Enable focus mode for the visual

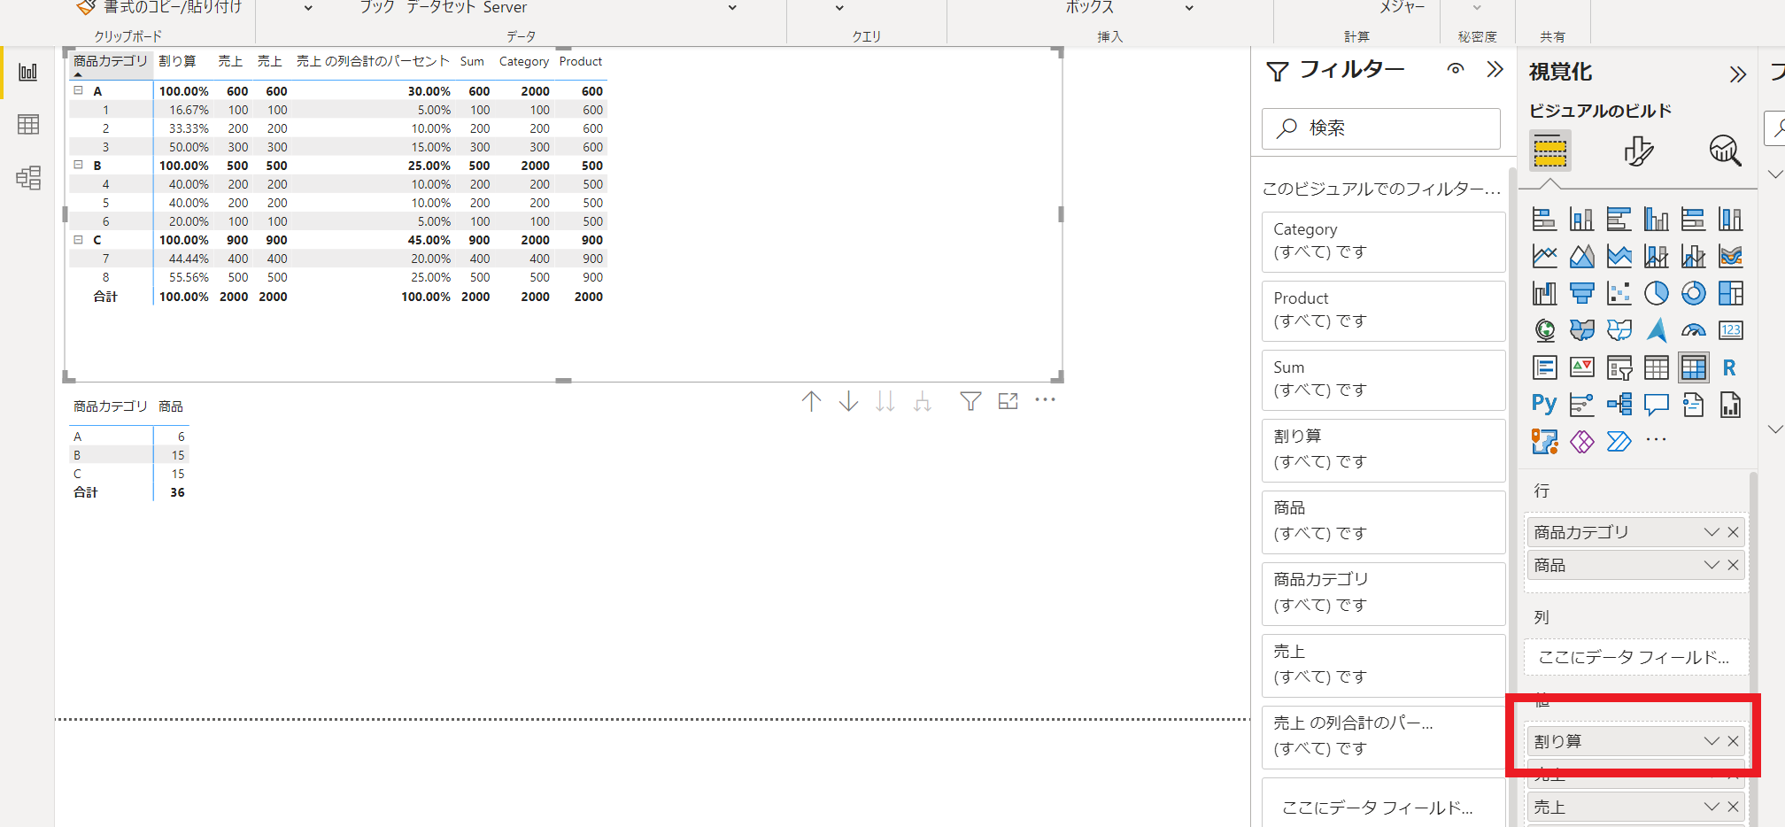(1008, 402)
